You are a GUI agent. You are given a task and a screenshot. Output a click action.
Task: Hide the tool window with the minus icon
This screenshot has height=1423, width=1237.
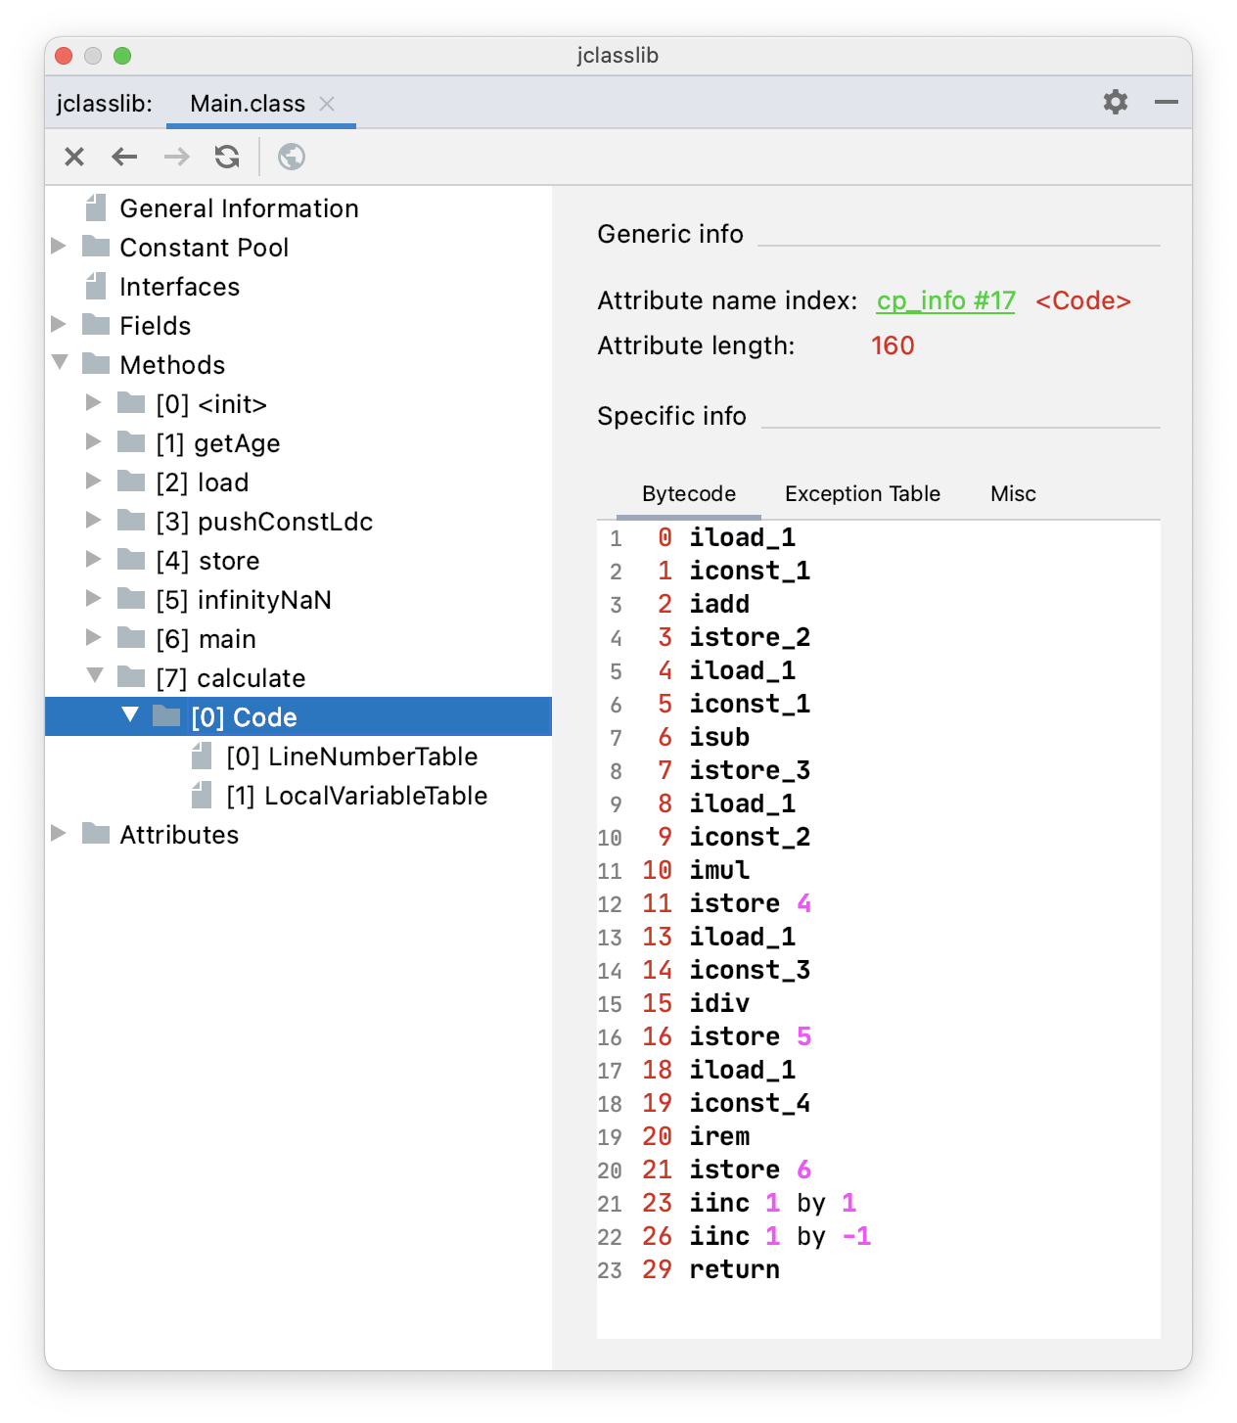[x=1166, y=102]
